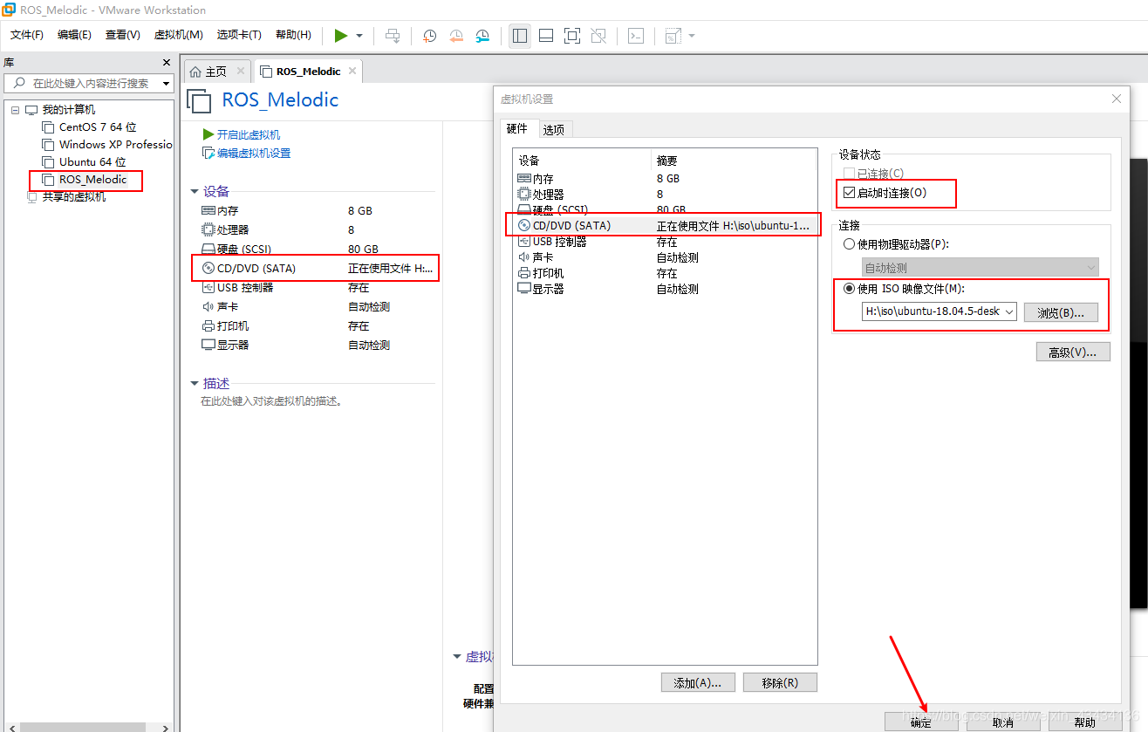Toggle the library sidebar view icon

pyautogui.click(x=520, y=36)
